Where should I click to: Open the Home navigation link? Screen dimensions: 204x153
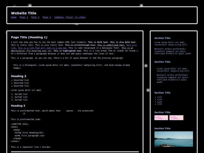pyautogui.click(x=14, y=17)
